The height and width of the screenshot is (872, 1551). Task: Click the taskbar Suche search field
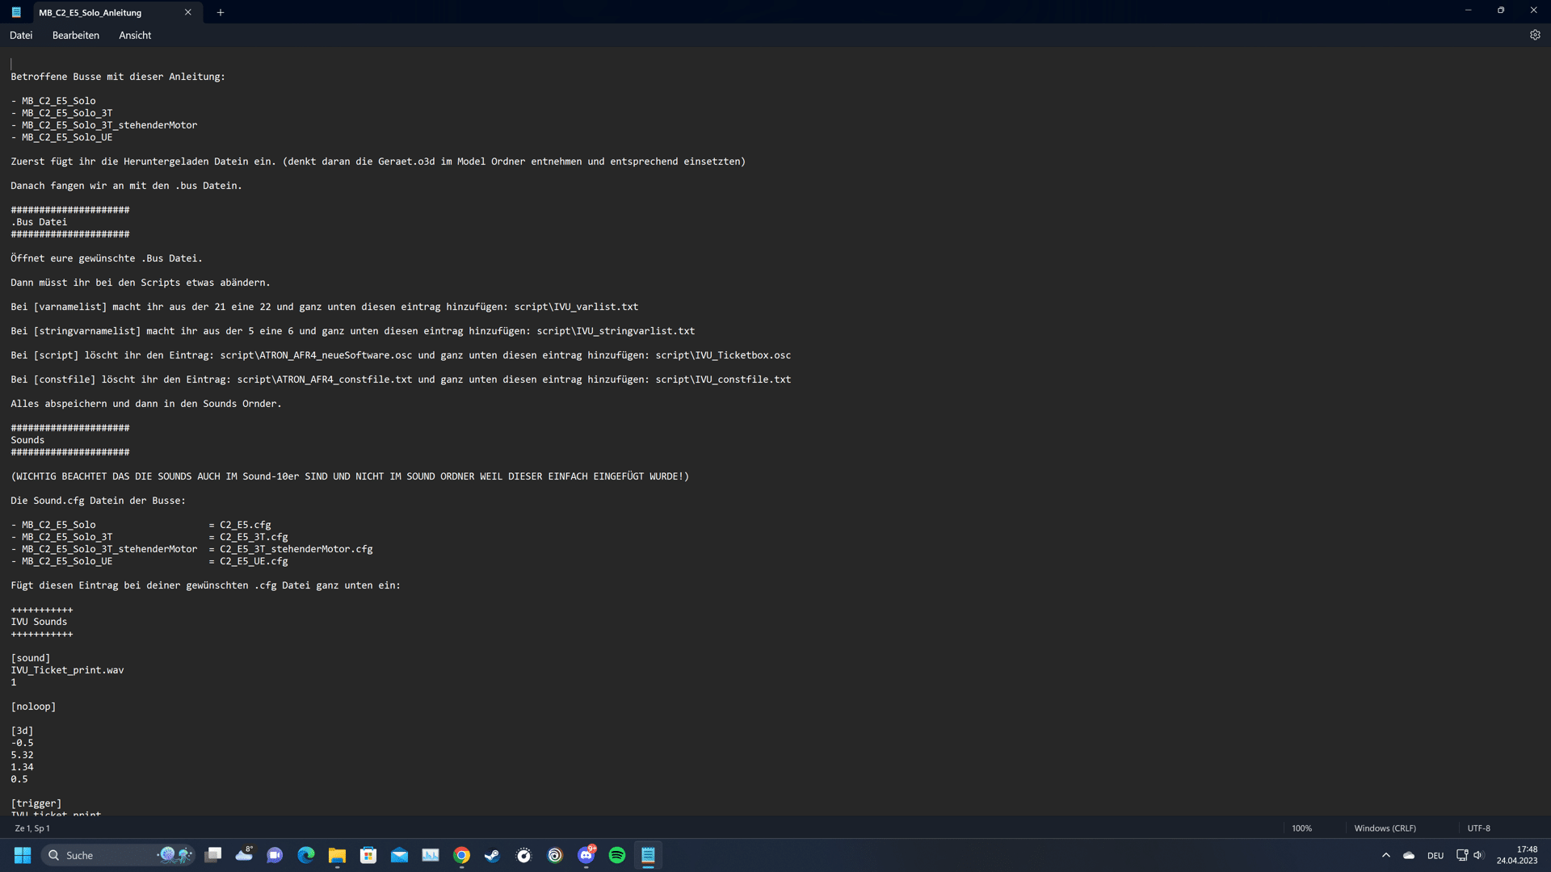[105, 855]
